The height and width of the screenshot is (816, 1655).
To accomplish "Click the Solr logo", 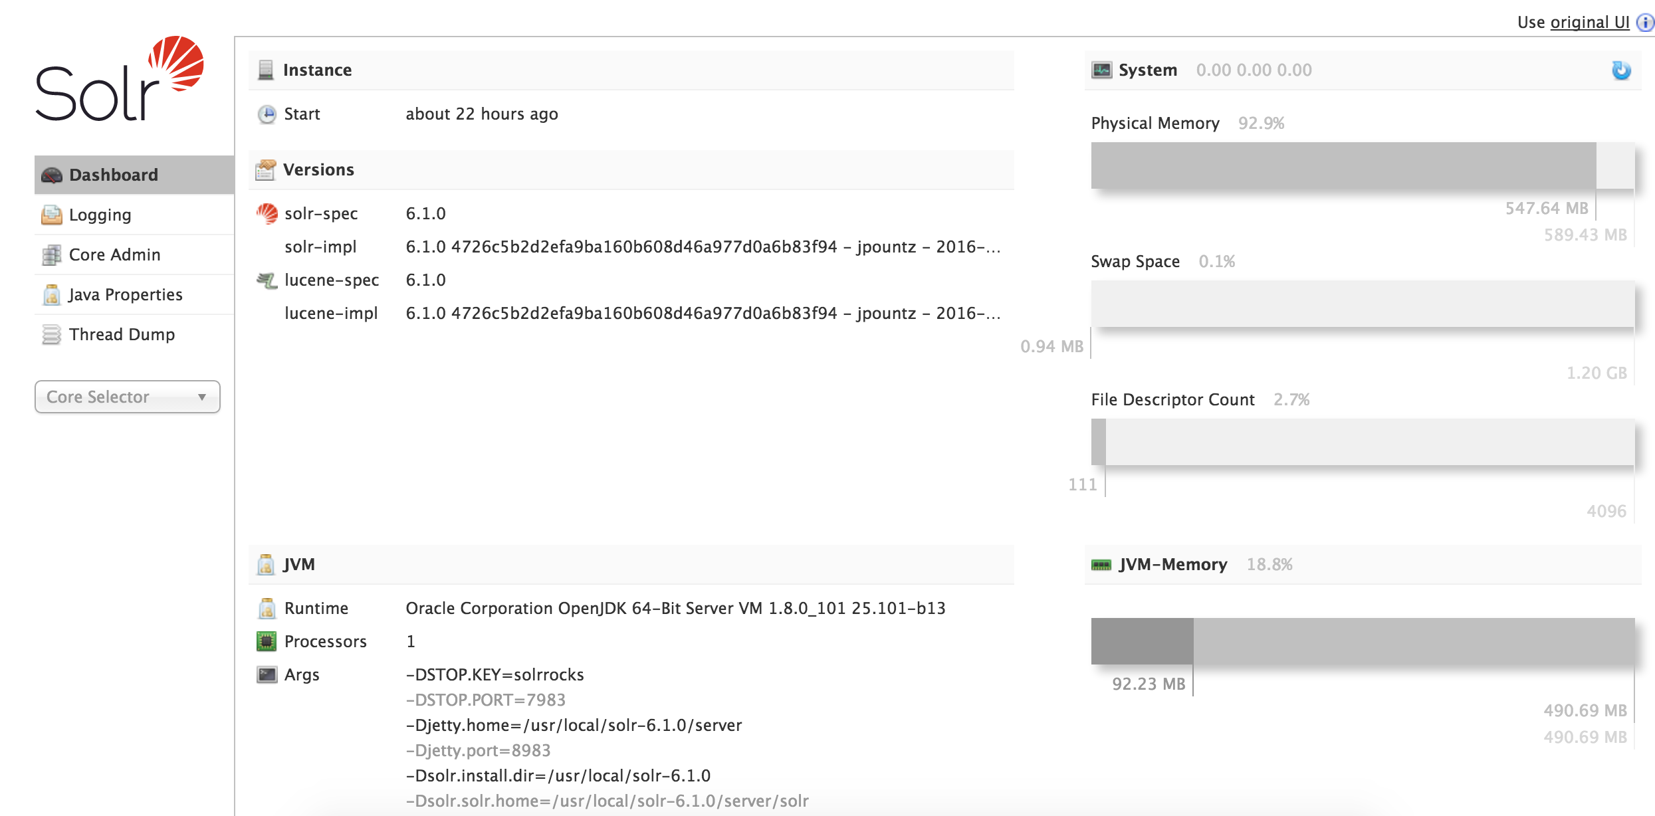I will (120, 78).
